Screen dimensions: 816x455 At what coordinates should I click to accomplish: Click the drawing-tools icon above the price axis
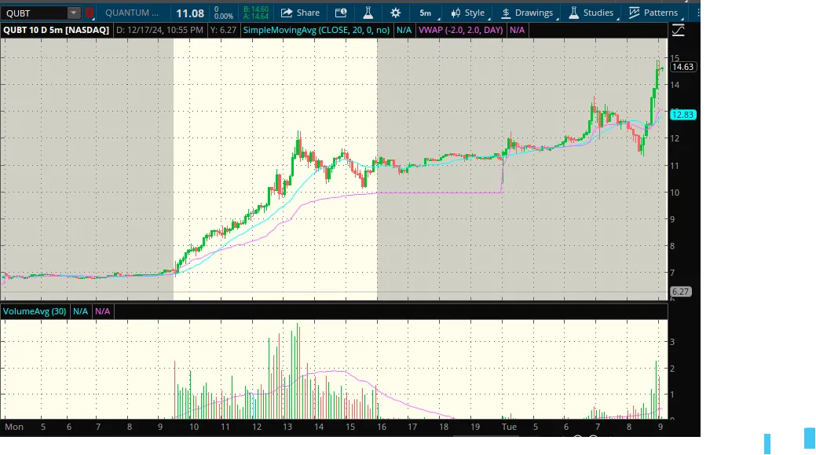[x=678, y=30]
